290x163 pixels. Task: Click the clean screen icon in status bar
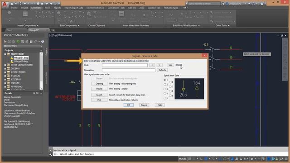pos(281,159)
